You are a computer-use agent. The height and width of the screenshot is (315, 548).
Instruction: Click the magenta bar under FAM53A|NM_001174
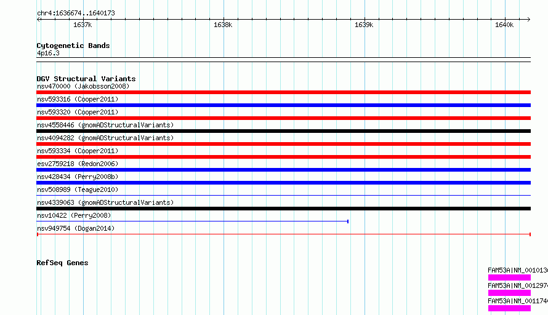(x=510, y=308)
